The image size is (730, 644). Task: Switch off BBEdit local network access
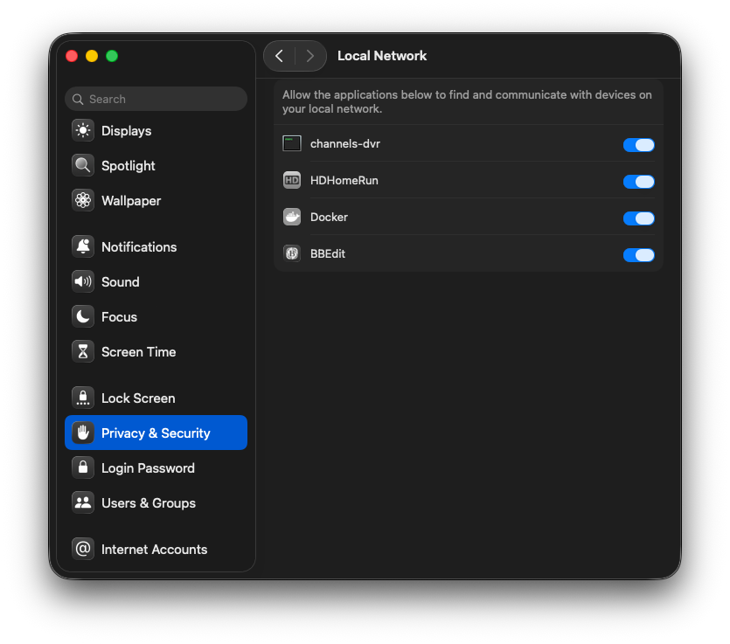[x=638, y=255]
